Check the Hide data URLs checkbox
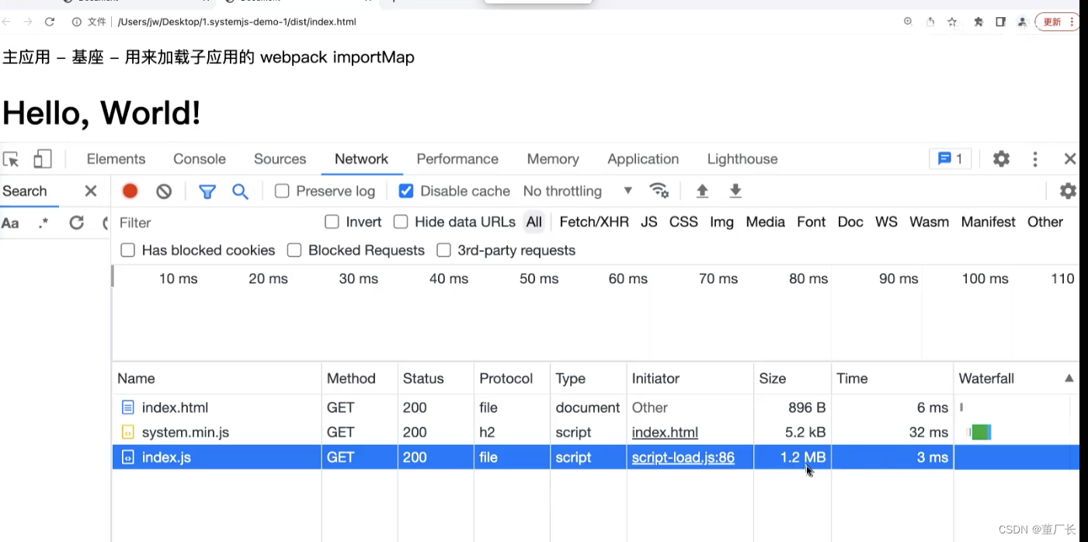This screenshot has height=542, width=1088. coord(401,222)
